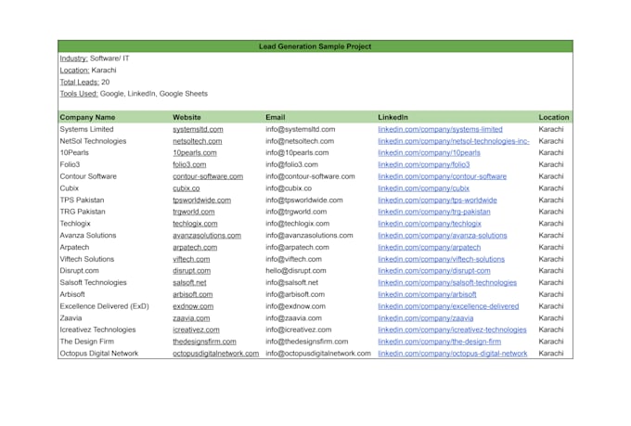Select the Email column header
The height and width of the screenshot is (426, 631).
[276, 118]
